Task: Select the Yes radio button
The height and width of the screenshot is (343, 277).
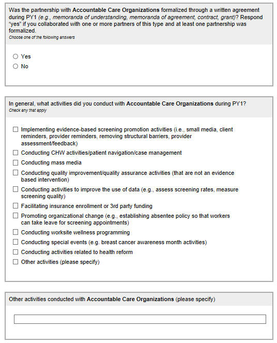Action: (16, 56)
